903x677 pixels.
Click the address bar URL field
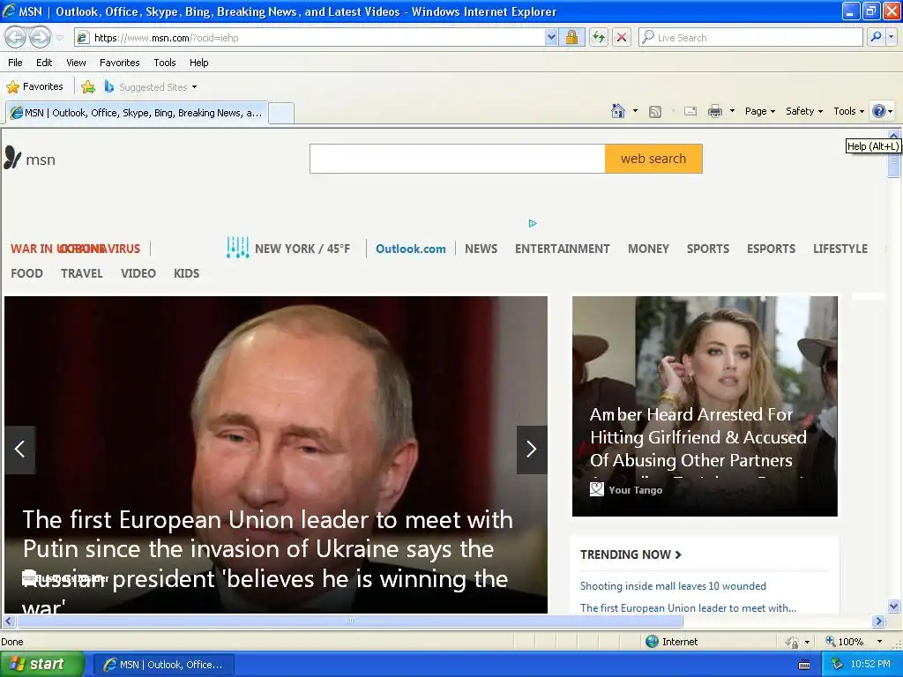point(310,38)
